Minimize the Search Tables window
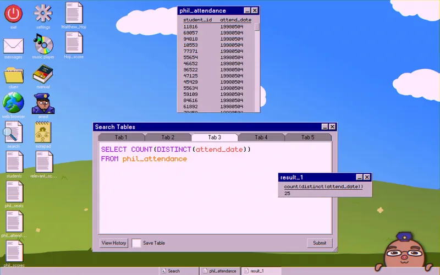The width and height of the screenshot is (440, 275). pos(324,127)
